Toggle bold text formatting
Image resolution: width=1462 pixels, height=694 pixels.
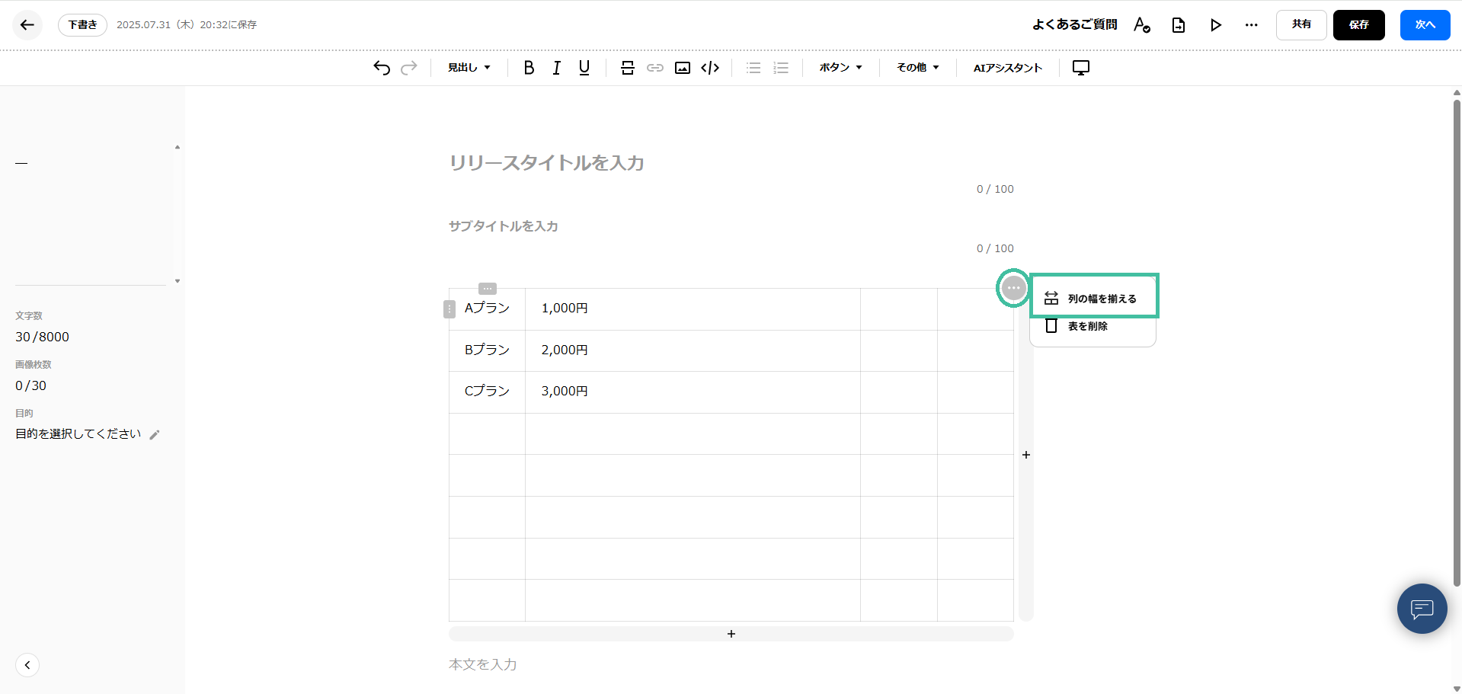(x=529, y=68)
